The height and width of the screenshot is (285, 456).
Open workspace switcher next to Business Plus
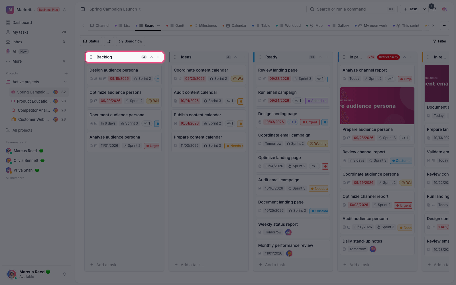click(x=64, y=10)
